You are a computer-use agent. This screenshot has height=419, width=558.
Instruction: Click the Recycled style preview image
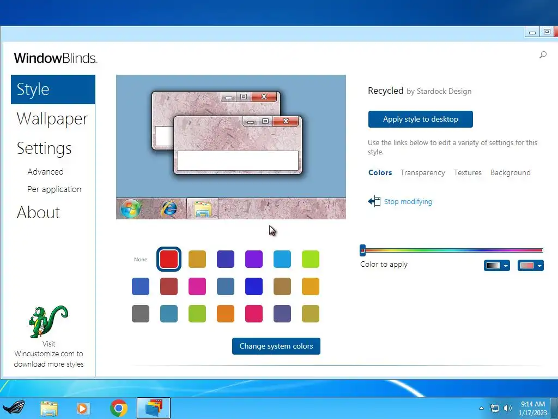(x=231, y=147)
